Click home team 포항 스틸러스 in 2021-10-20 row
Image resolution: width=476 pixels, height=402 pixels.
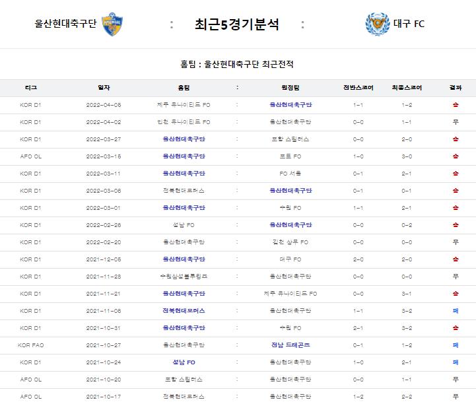pos(184,380)
